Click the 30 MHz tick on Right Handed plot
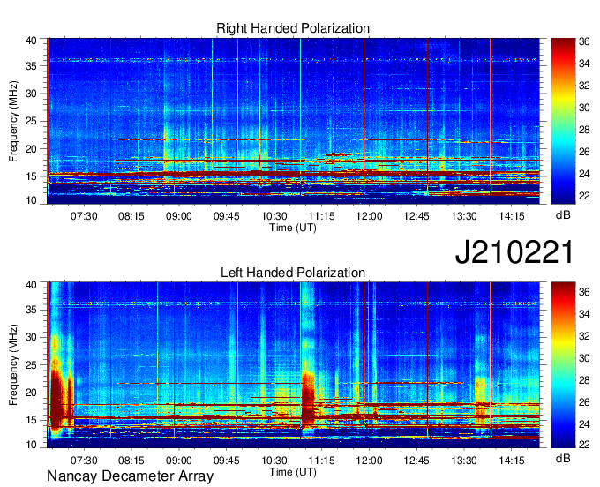This screenshot has width=600, height=487. click(31, 94)
